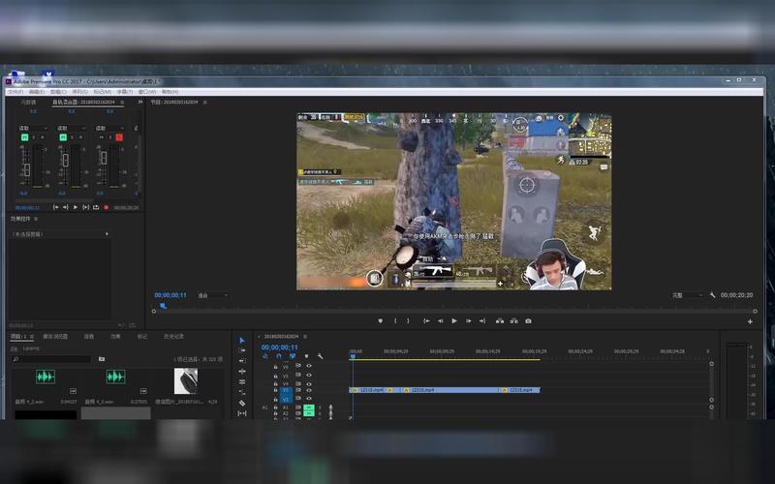Screen dimensions: 775x484
Task: Toggle eye visibility of track V6
Action: pyautogui.click(x=309, y=367)
